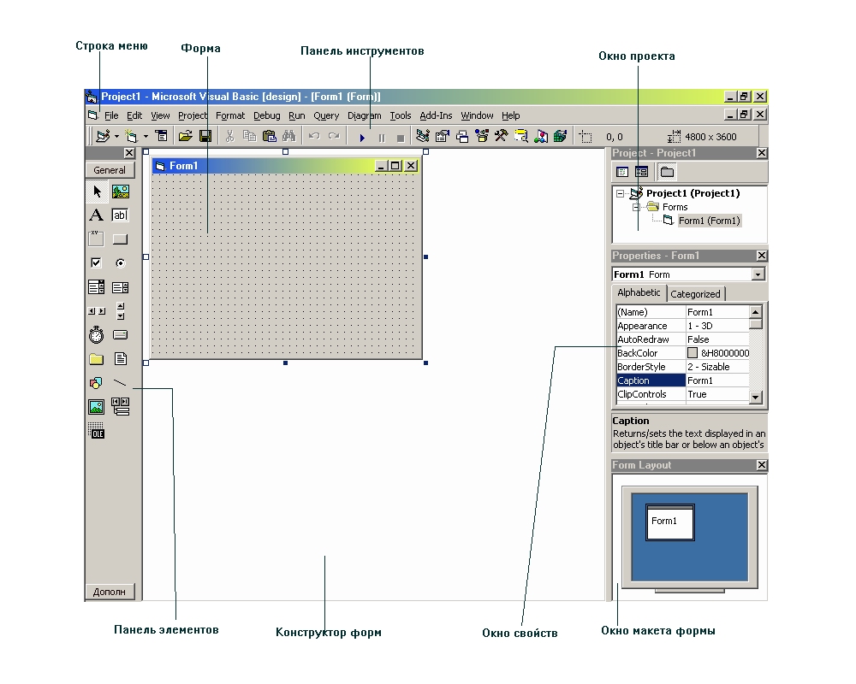Toggle Folders view in Project panel
Viewport: 856px width, 684px height.
pyautogui.click(x=667, y=173)
